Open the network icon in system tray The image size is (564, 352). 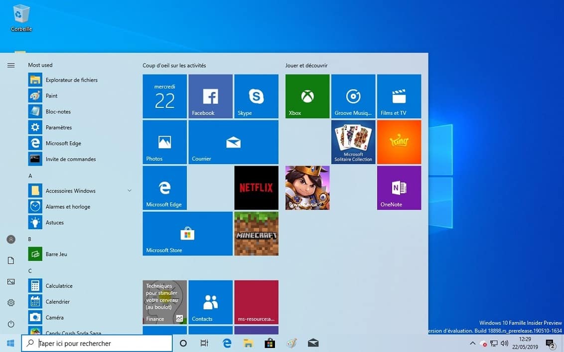point(494,344)
